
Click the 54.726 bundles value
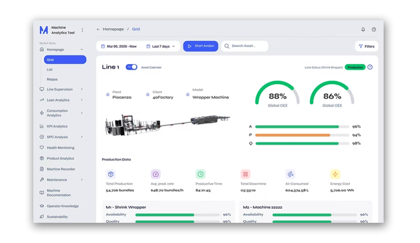coord(120,190)
